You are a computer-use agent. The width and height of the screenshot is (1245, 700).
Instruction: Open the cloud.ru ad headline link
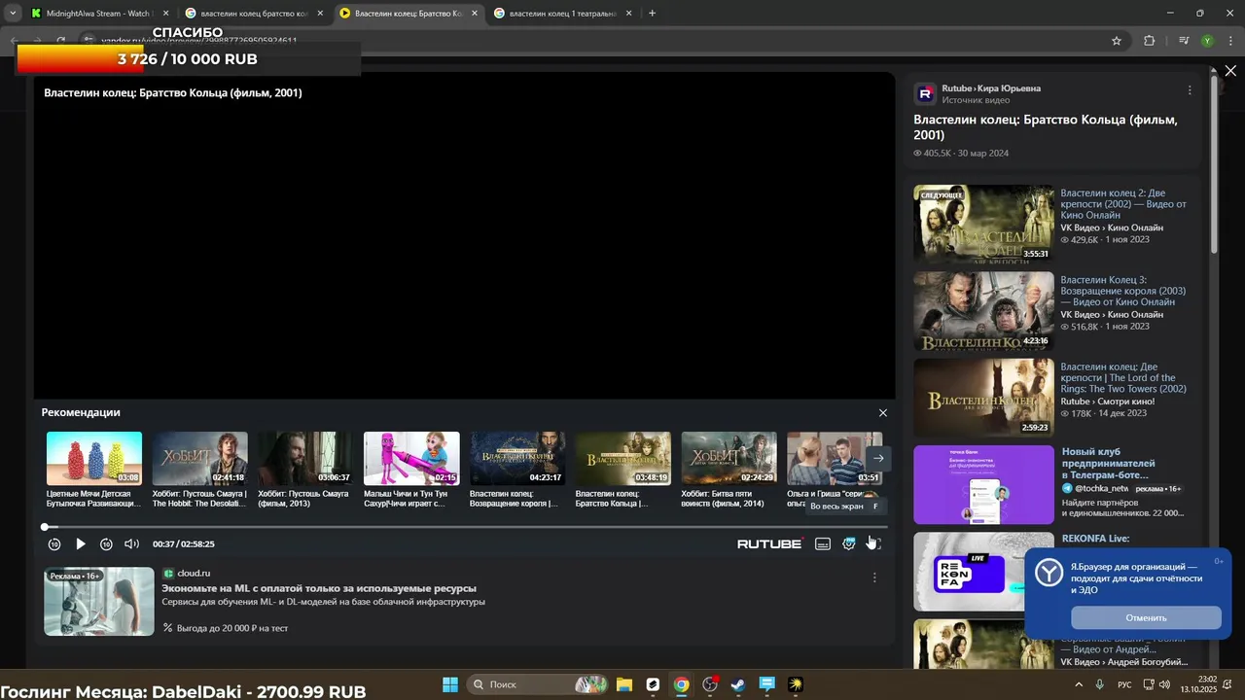319,588
